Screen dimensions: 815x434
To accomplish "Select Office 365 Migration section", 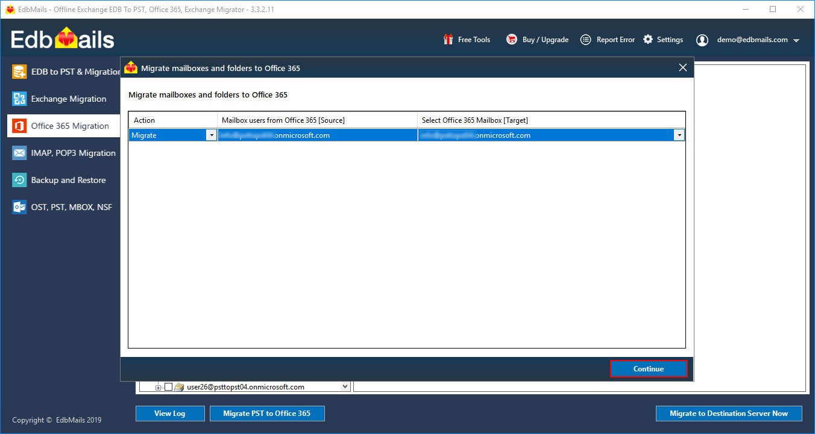I will point(64,126).
